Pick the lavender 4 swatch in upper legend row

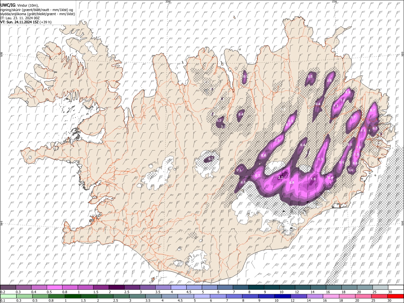[x=178, y=287]
